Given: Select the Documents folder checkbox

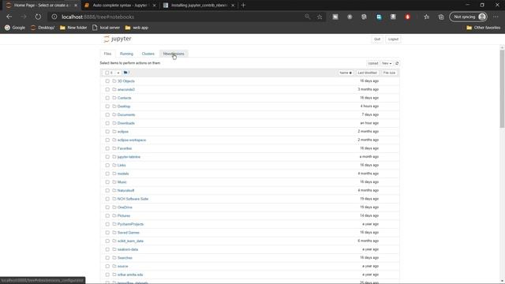Looking at the screenshot, I should pyautogui.click(x=107, y=114).
